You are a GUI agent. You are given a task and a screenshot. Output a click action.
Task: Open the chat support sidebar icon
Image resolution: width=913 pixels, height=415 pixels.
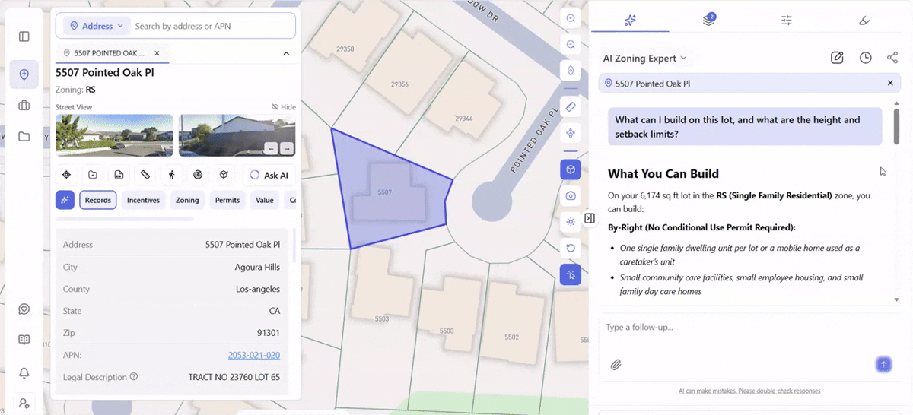[24, 309]
